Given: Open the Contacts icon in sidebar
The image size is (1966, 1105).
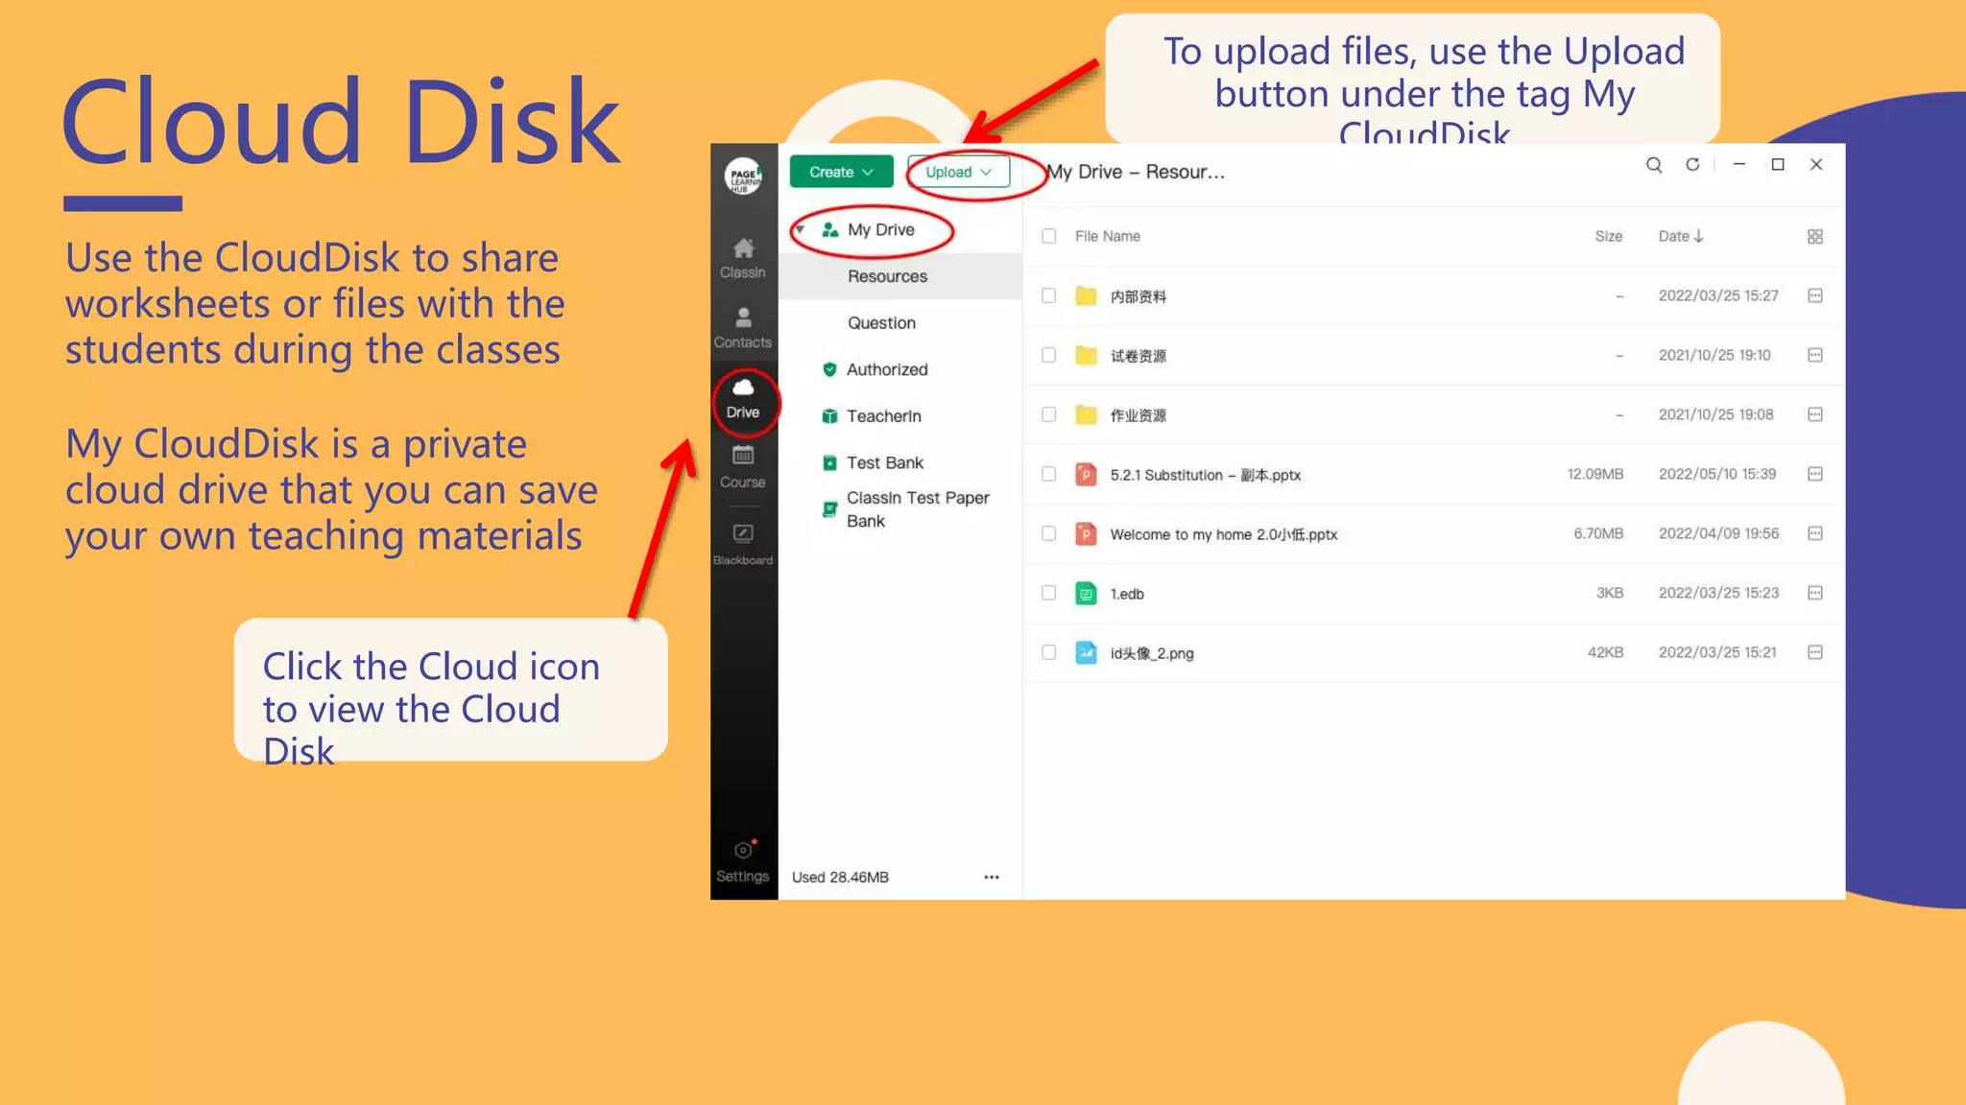Looking at the screenshot, I should point(743,318).
